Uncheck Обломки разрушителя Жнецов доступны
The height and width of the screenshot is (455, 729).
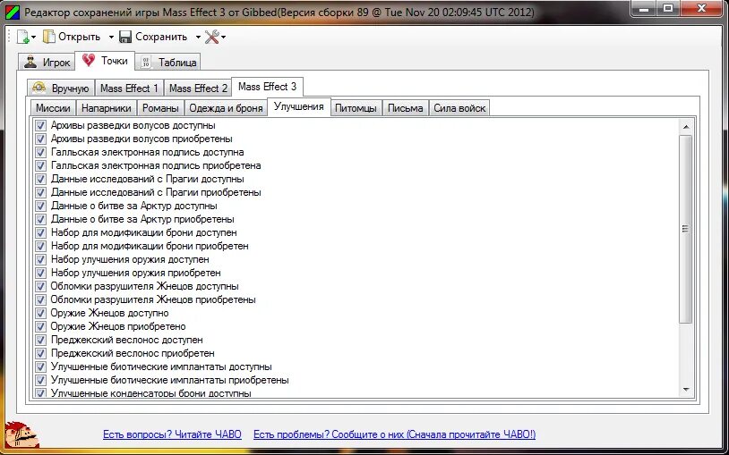(41, 286)
